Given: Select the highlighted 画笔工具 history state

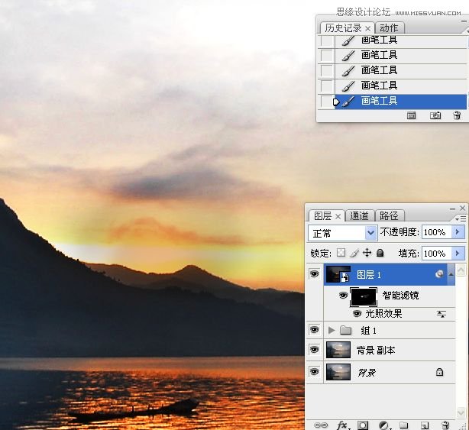Looking at the screenshot, I should coord(400,101).
